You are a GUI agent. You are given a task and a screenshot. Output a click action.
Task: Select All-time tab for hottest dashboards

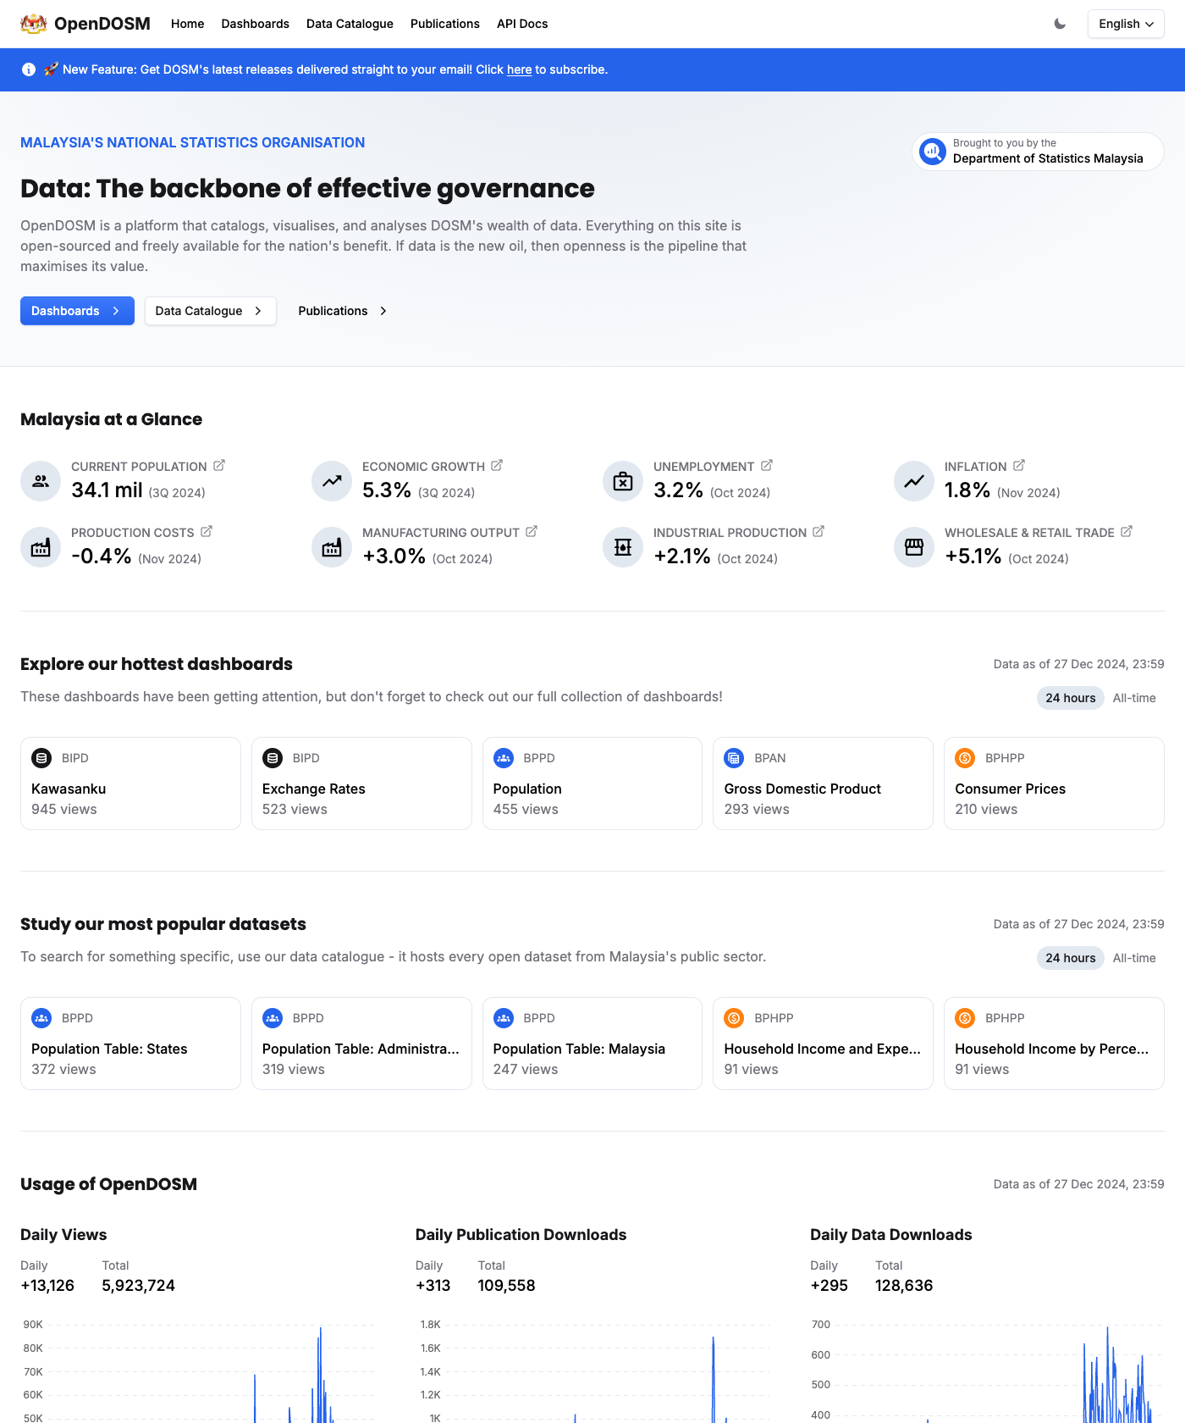click(1134, 698)
